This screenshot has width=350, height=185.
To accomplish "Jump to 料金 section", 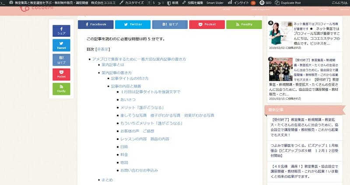I will (x=124, y=155).
